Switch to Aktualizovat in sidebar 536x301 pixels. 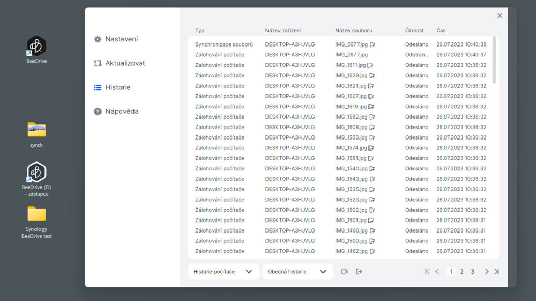tap(125, 63)
